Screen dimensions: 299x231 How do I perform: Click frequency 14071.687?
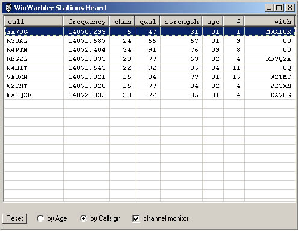point(87,41)
